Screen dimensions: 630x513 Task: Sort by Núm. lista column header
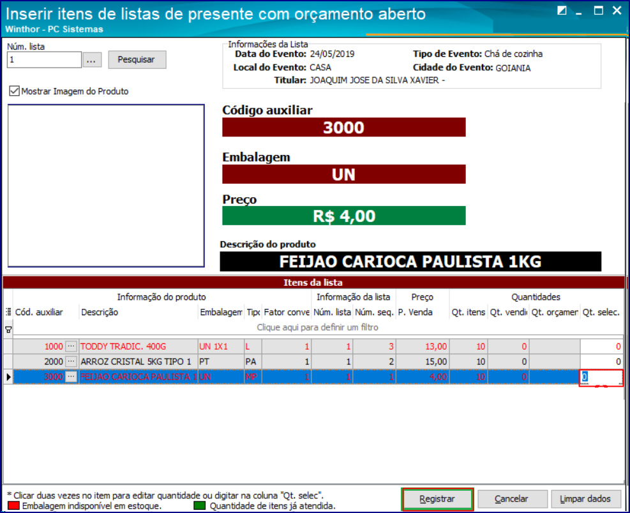click(x=332, y=312)
